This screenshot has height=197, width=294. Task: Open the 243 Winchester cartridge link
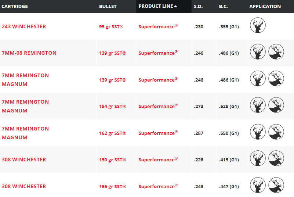[24, 26]
